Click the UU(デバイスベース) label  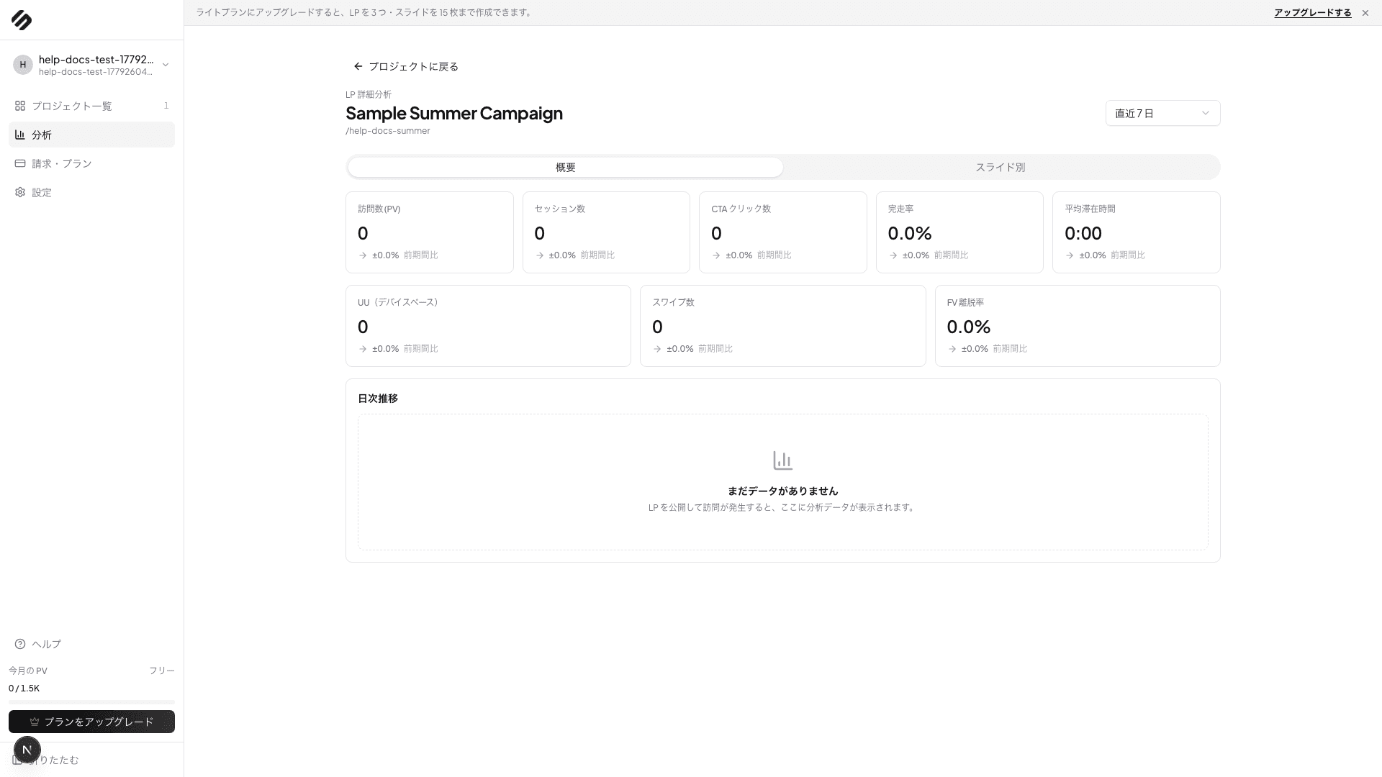(x=398, y=302)
